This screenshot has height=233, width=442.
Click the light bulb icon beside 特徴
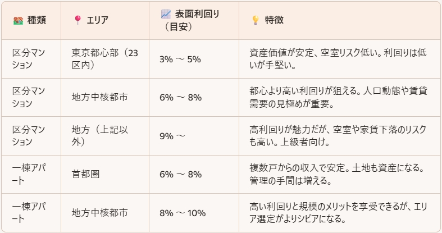(256, 20)
